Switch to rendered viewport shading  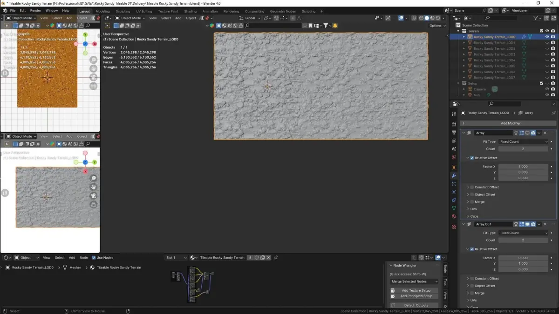click(x=438, y=18)
